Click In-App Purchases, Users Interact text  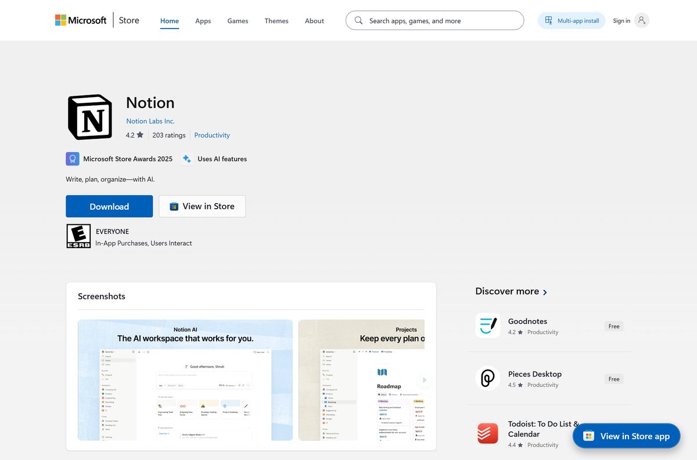click(x=143, y=243)
